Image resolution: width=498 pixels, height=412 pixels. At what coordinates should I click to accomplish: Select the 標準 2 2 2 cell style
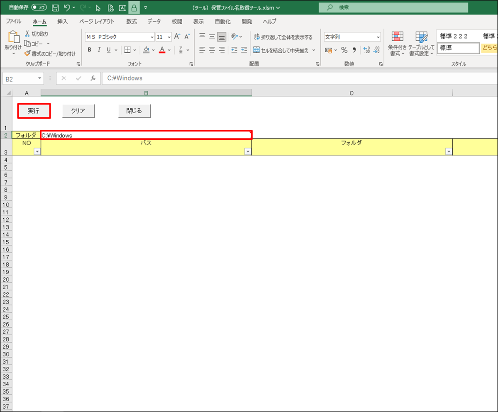click(x=459, y=36)
